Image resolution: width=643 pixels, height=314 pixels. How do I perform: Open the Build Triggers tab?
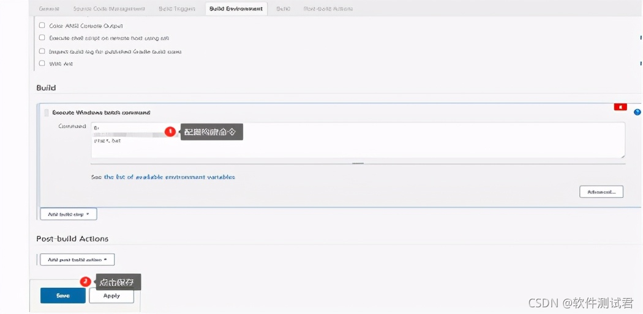pyautogui.click(x=177, y=9)
